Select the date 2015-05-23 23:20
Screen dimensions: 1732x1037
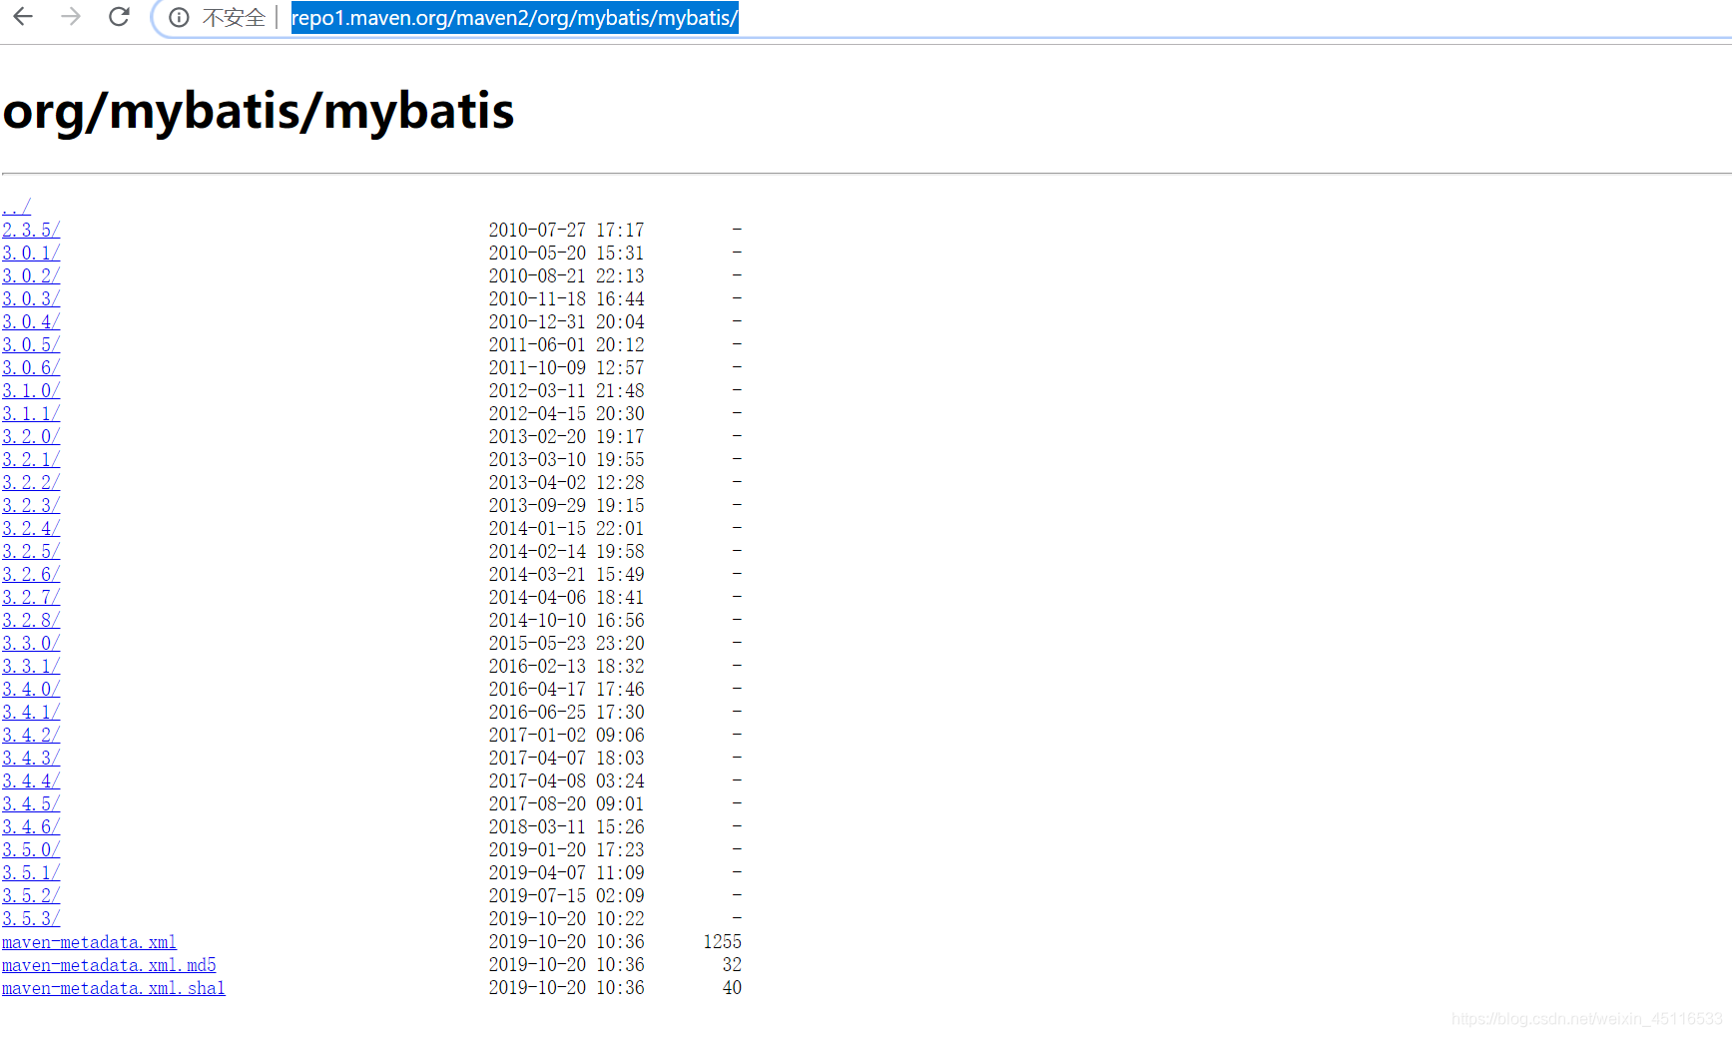pyautogui.click(x=566, y=643)
